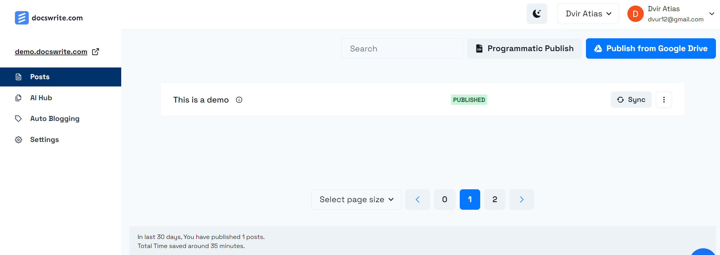
Task: Click the 'Publish from Google Drive' button
Action: click(650, 48)
